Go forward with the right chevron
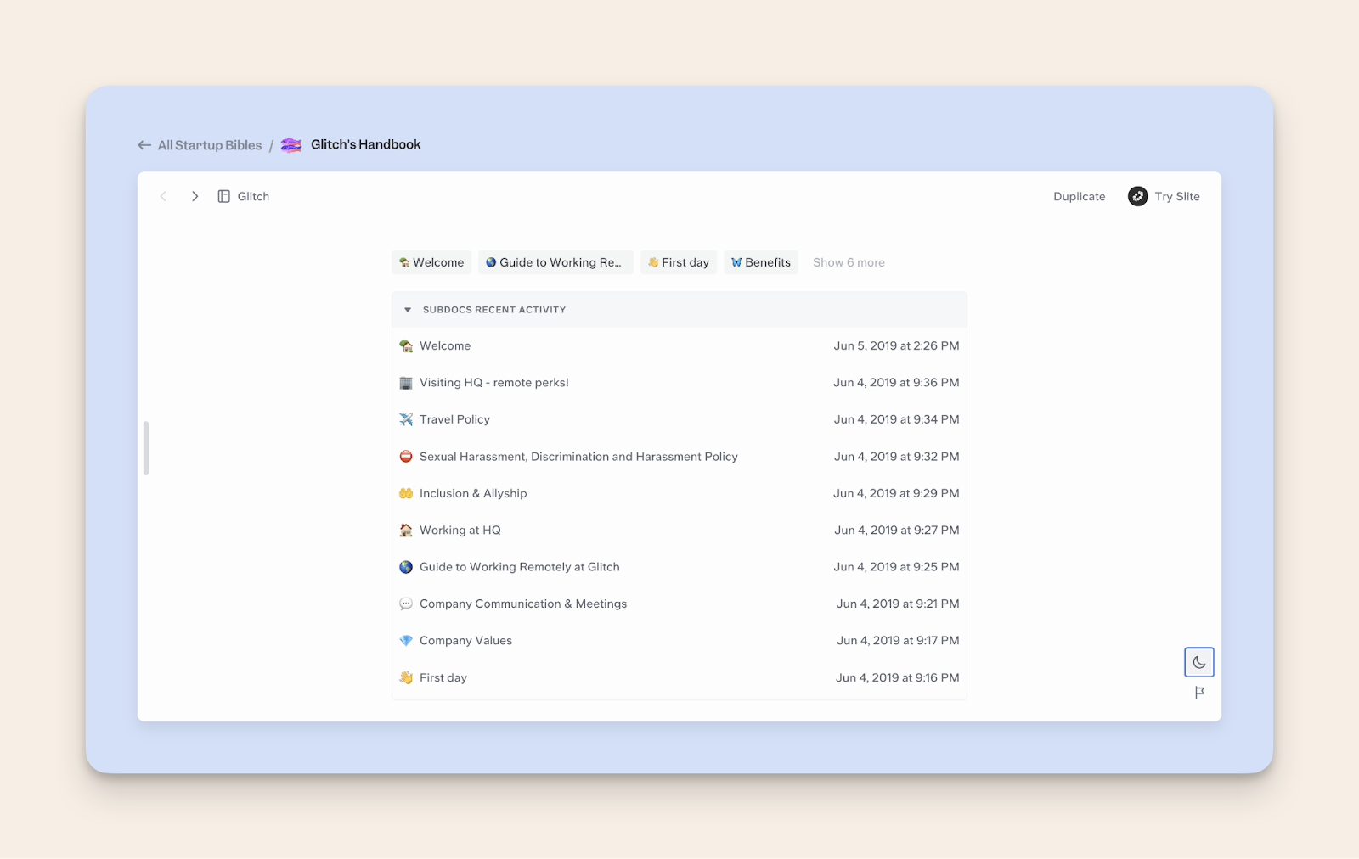1359x859 pixels. [x=195, y=196]
